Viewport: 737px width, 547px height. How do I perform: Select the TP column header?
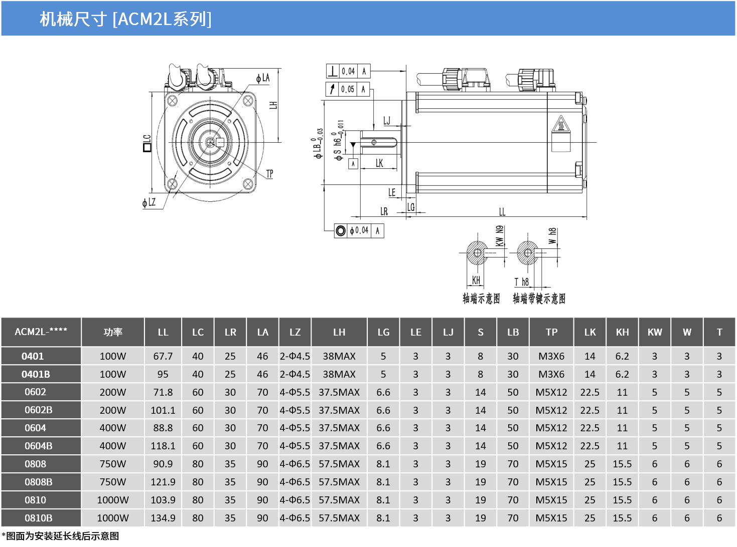(x=551, y=332)
